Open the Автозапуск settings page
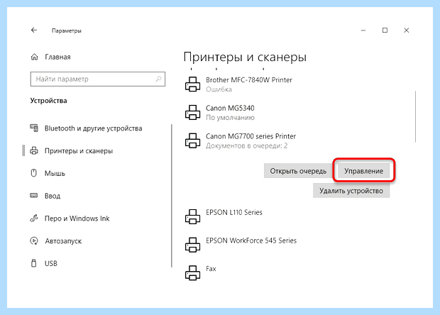The height and width of the screenshot is (315, 440). [63, 241]
